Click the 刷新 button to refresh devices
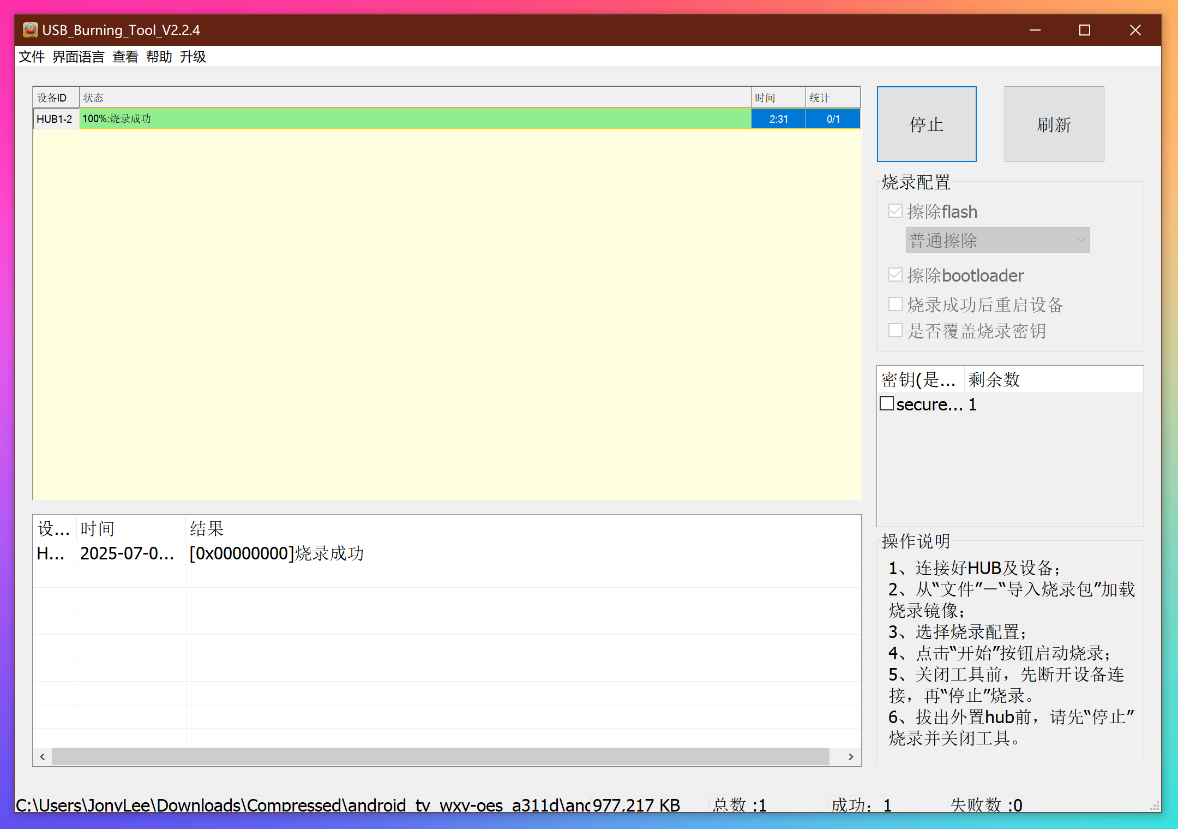The width and height of the screenshot is (1178, 829). coord(1053,124)
